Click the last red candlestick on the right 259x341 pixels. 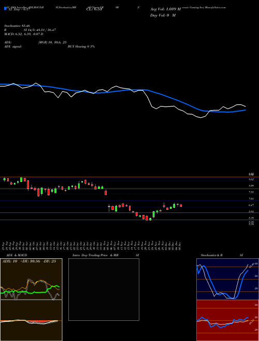click(x=181, y=206)
